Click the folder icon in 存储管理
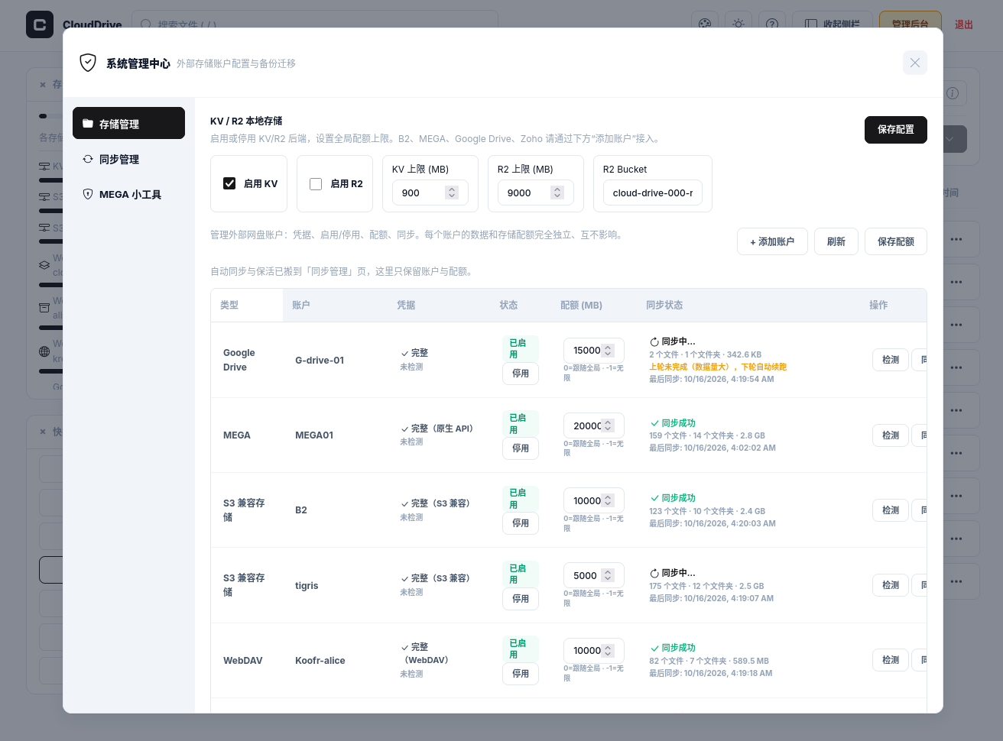This screenshot has height=741, width=1003. click(x=88, y=123)
